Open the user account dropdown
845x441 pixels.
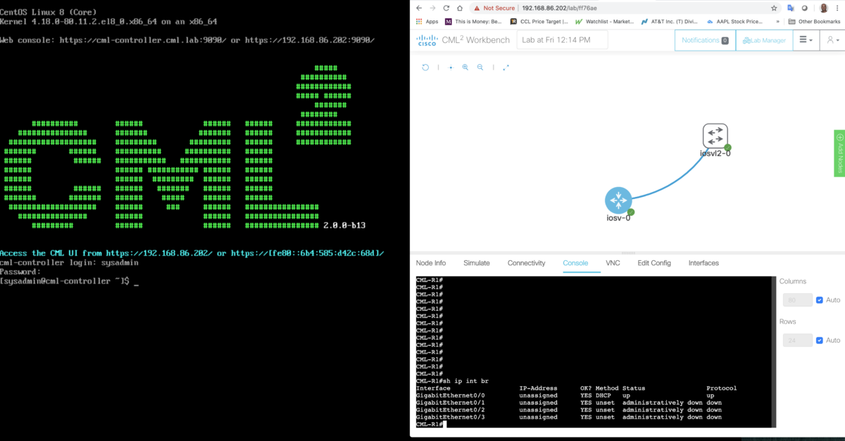click(x=832, y=40)
